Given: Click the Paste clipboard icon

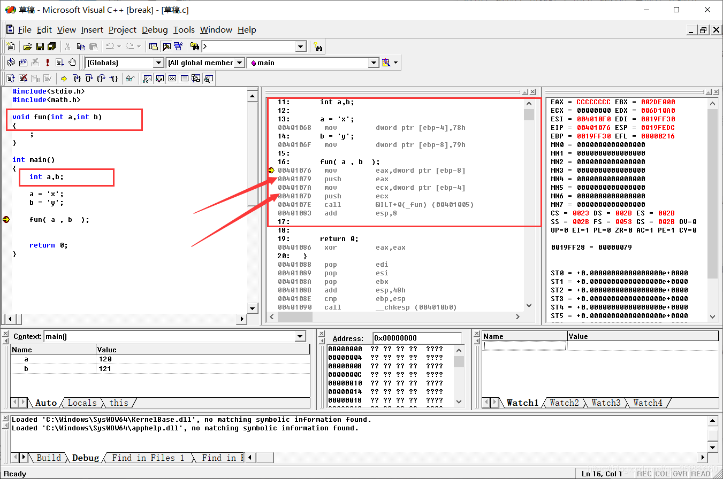Looking at the screenshot, I should [x=93, y=47].
